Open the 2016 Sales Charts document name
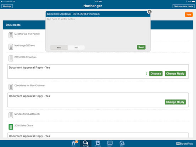The height and width of the screenshot is (147, 196). 24,125
